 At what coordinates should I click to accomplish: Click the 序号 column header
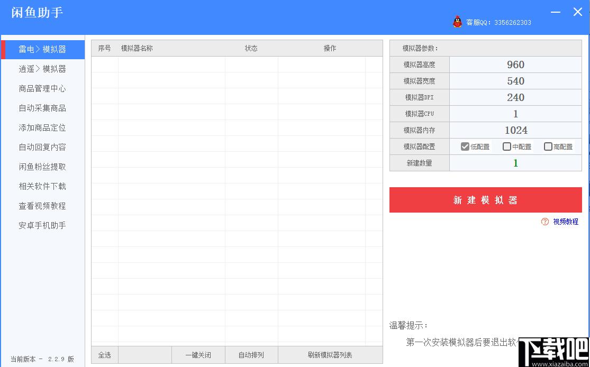click(x=105, y=48)
